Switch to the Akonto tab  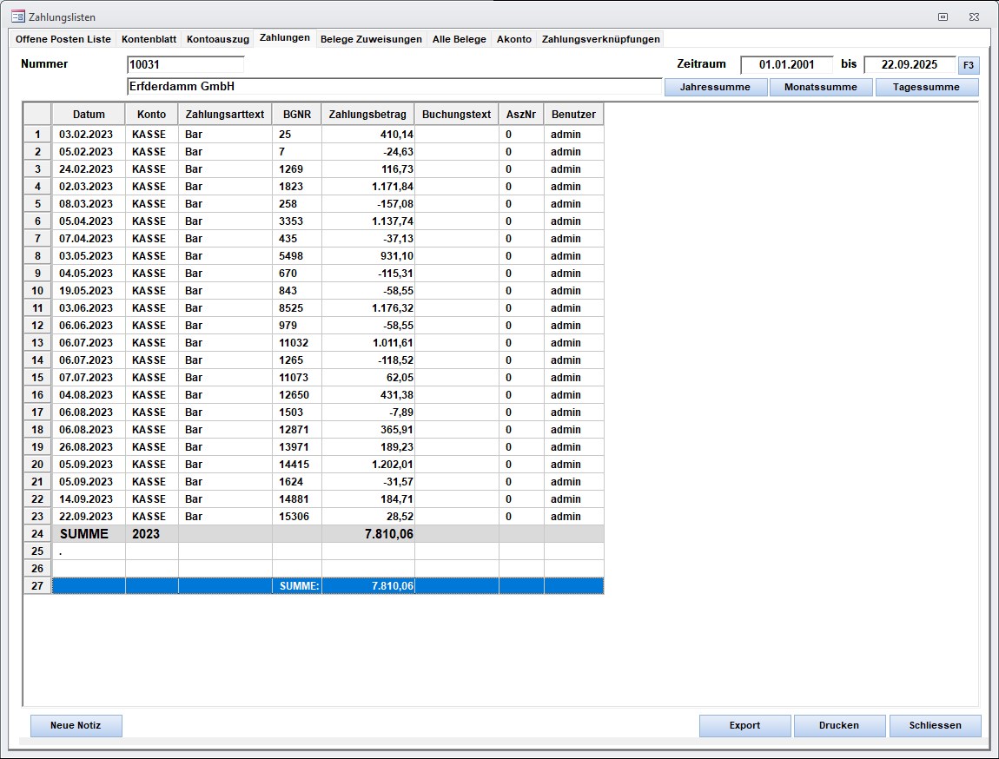pos(513,39)
